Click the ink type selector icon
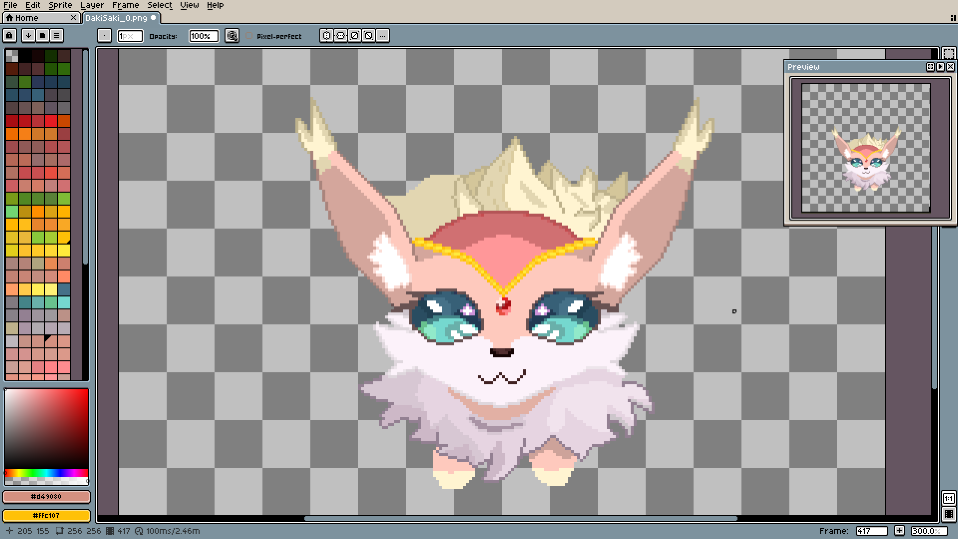This screenshot has width=958, height=539. click(232, 35)
